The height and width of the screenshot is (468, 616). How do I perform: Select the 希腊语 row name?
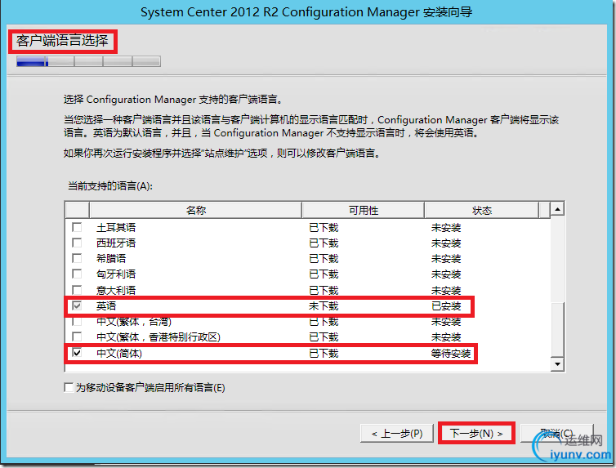pyautogui.click(x=111, y=259)
